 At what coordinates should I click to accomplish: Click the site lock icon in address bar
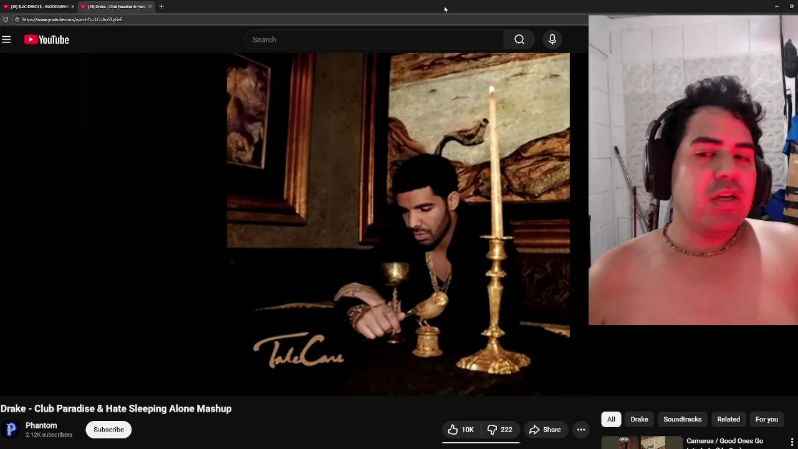tap(17, 19)
